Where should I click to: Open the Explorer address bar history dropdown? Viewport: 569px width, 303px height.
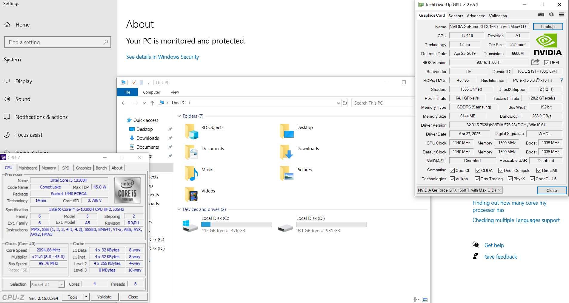click(x=338, y=103)
